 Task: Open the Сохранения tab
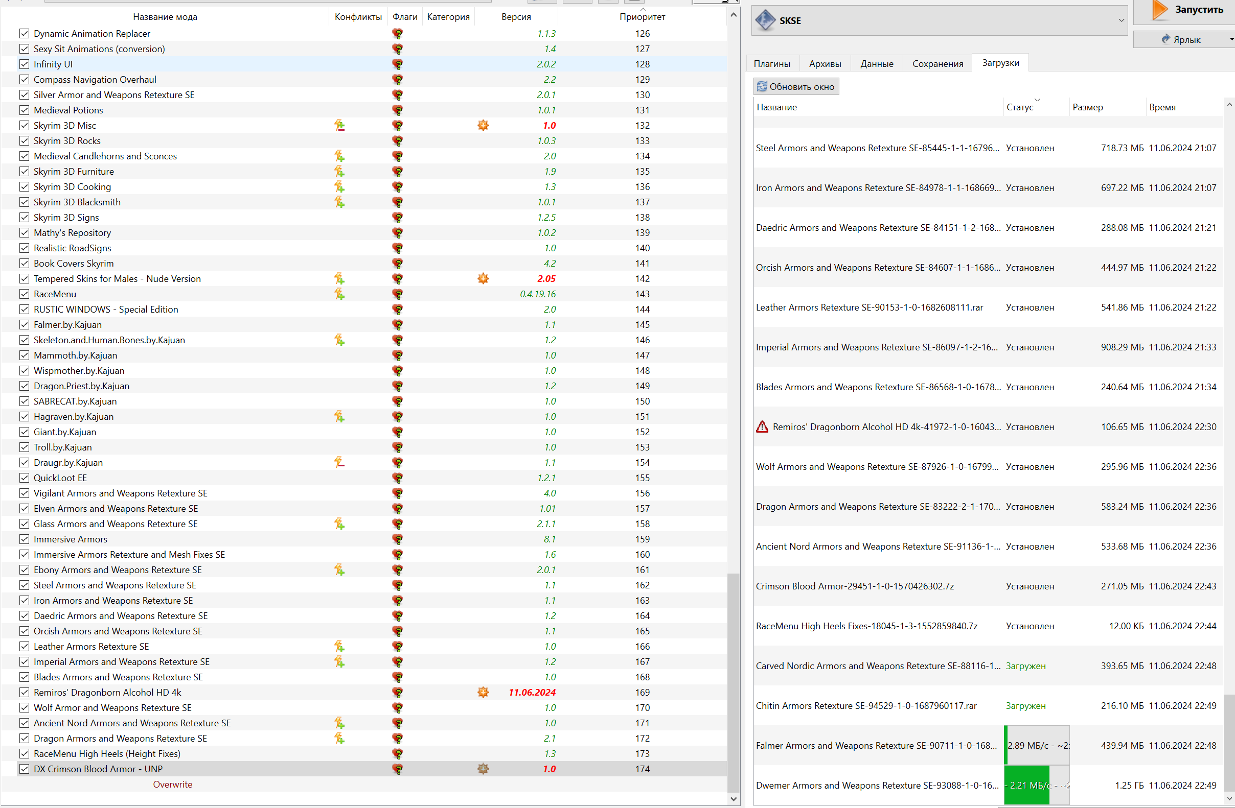[937, 64]
